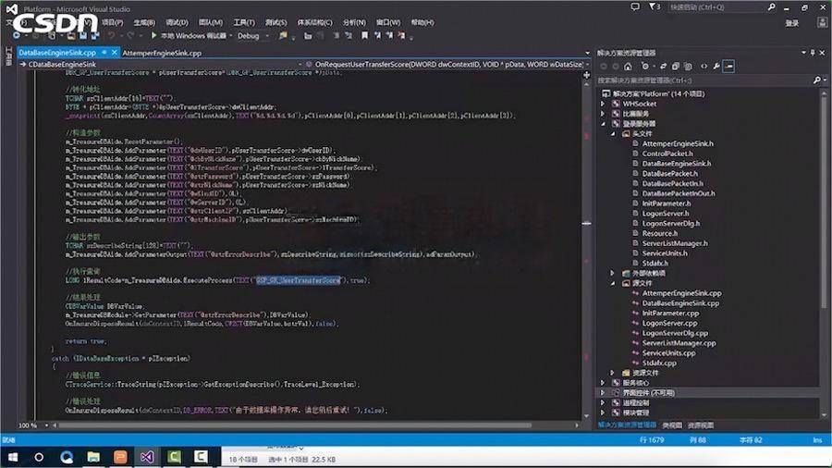
Task: Toggle the Preview Selected Items button
Action: tap(729, 66)
